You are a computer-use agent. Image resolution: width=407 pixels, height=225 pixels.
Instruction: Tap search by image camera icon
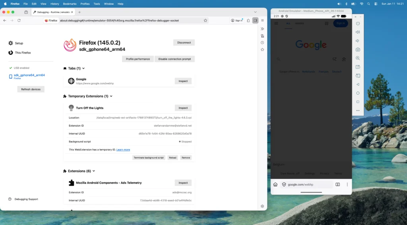[344, 59]
